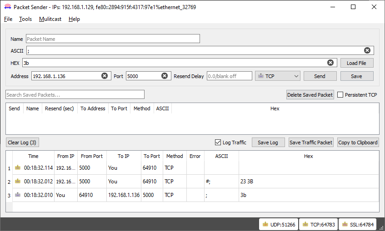Click Save Traffic Packet button
This screenshot has height=231, width=385.
[311, 143]
